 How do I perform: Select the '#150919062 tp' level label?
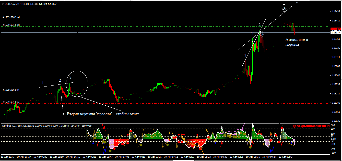[10, 90]
